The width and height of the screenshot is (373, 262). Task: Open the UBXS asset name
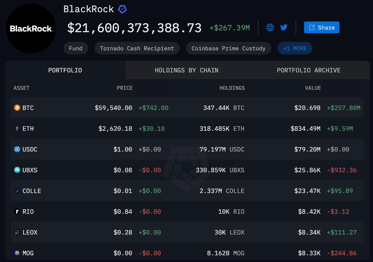pos(30,170)
